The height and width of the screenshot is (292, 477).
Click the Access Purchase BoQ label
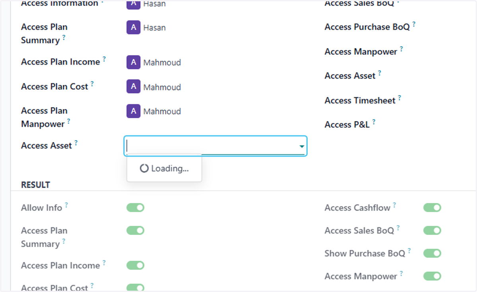pyautogui.click(x=367, y=27)
